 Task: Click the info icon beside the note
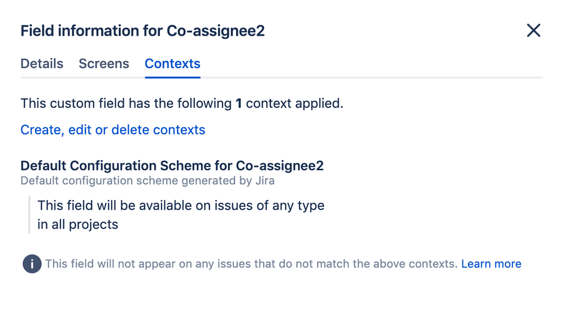[x=32, y=264]
